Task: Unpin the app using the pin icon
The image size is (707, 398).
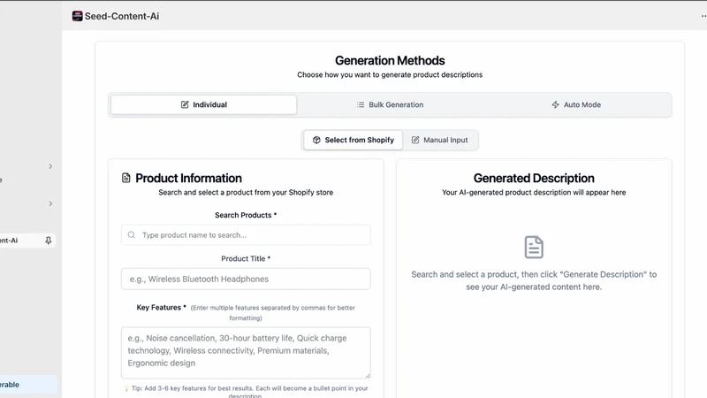Action: [x=49, y=241]
